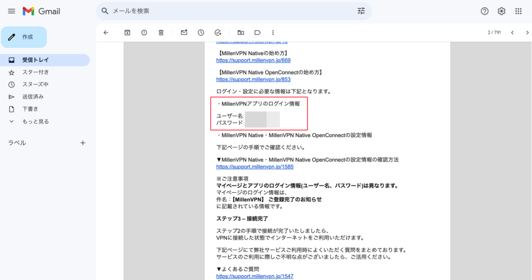Create a new label with plus icon
532x280 pixels.
(83, 143)
